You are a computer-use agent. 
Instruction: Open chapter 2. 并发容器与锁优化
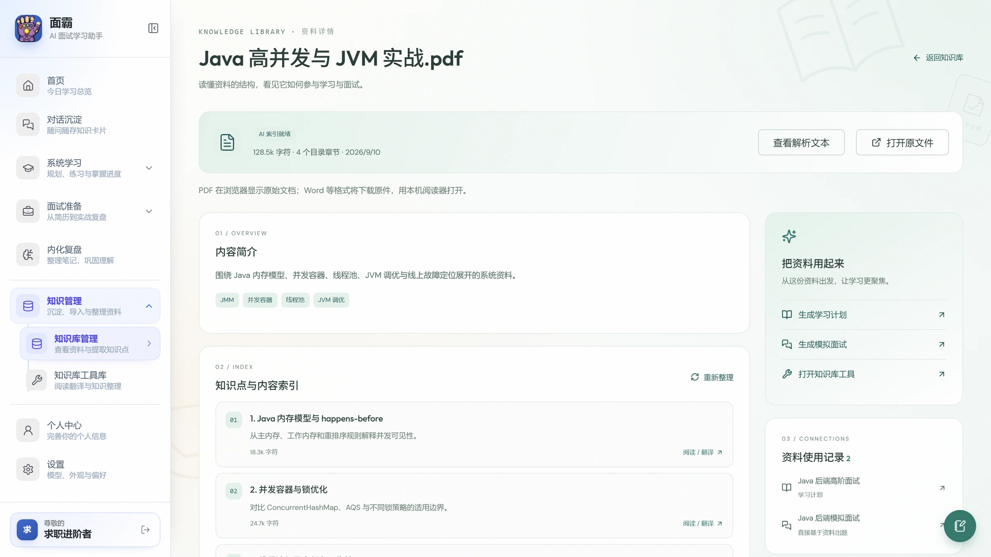(474, 505)
